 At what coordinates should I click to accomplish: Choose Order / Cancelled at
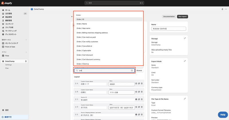pos(109,46)
